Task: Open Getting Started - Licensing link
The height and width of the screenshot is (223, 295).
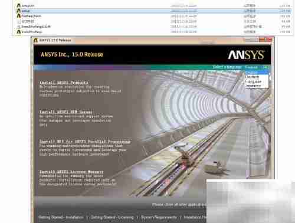Action: tap(112, 217)
